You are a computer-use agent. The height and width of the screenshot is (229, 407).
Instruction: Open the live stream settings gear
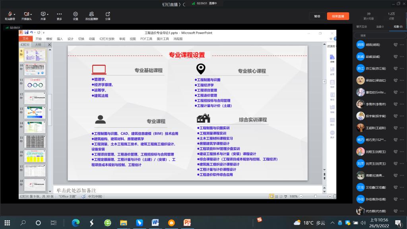pyautogui.click(x=76, y=15)
